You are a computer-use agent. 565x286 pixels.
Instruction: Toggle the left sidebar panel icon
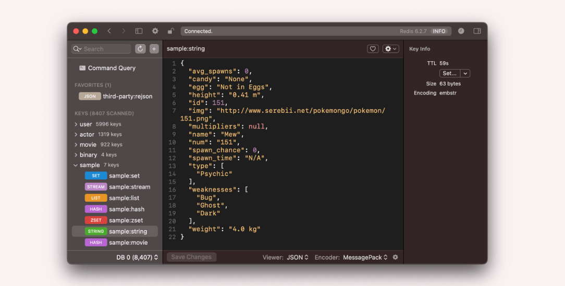click(x=139, y=31)
